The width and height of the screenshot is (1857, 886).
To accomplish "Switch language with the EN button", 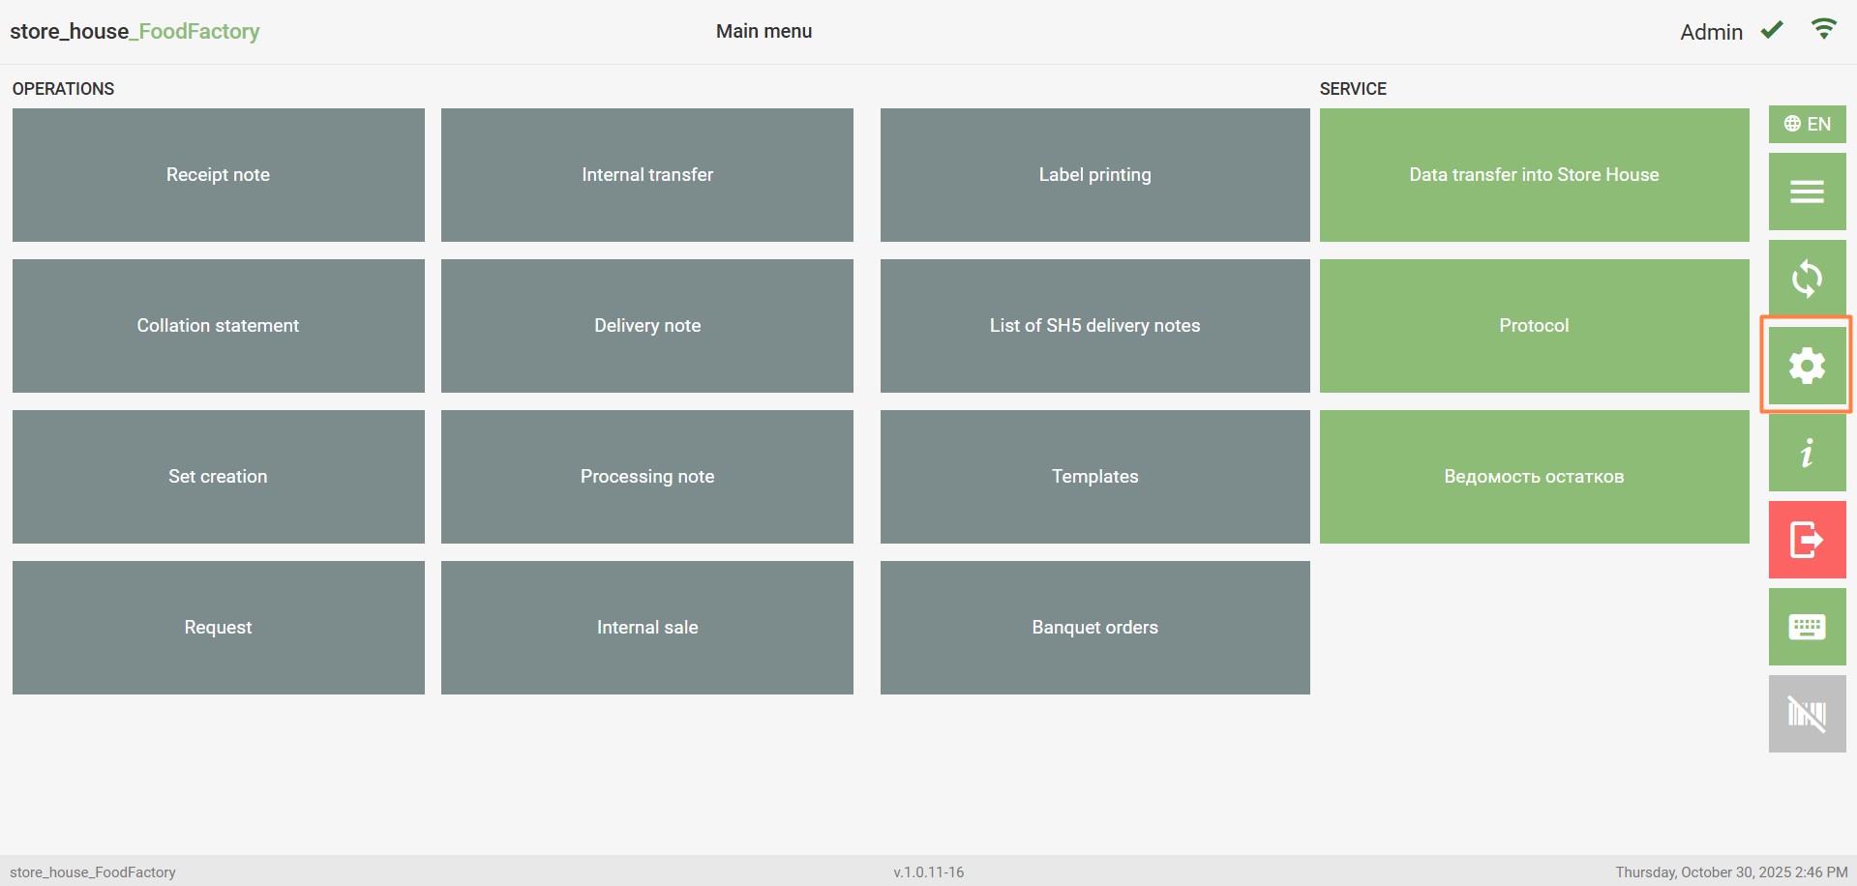I will point(1807,124).
